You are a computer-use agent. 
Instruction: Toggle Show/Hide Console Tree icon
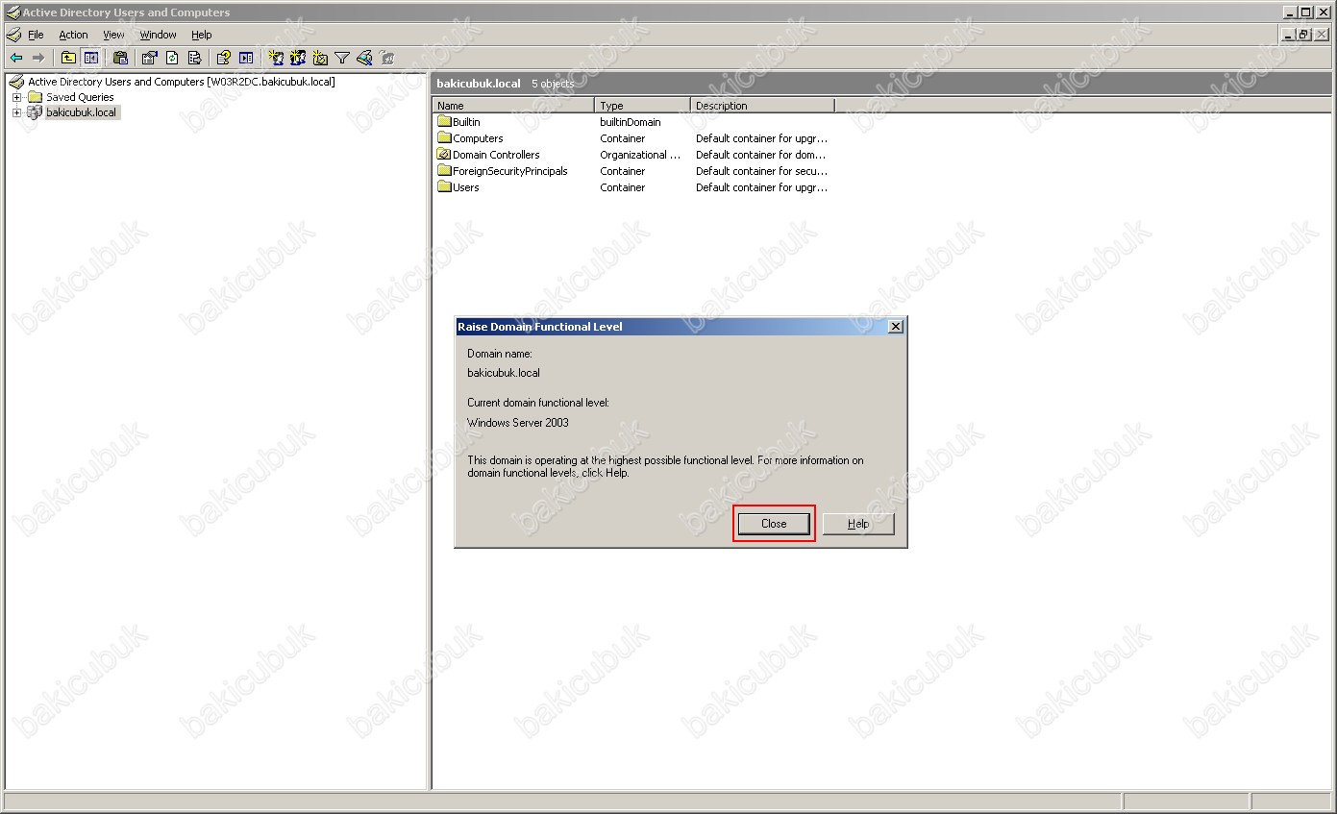90,58
